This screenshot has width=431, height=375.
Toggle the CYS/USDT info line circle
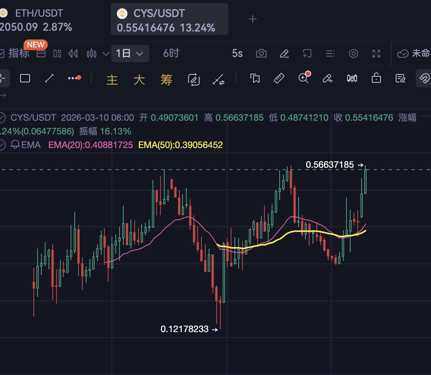coord(2,118)
